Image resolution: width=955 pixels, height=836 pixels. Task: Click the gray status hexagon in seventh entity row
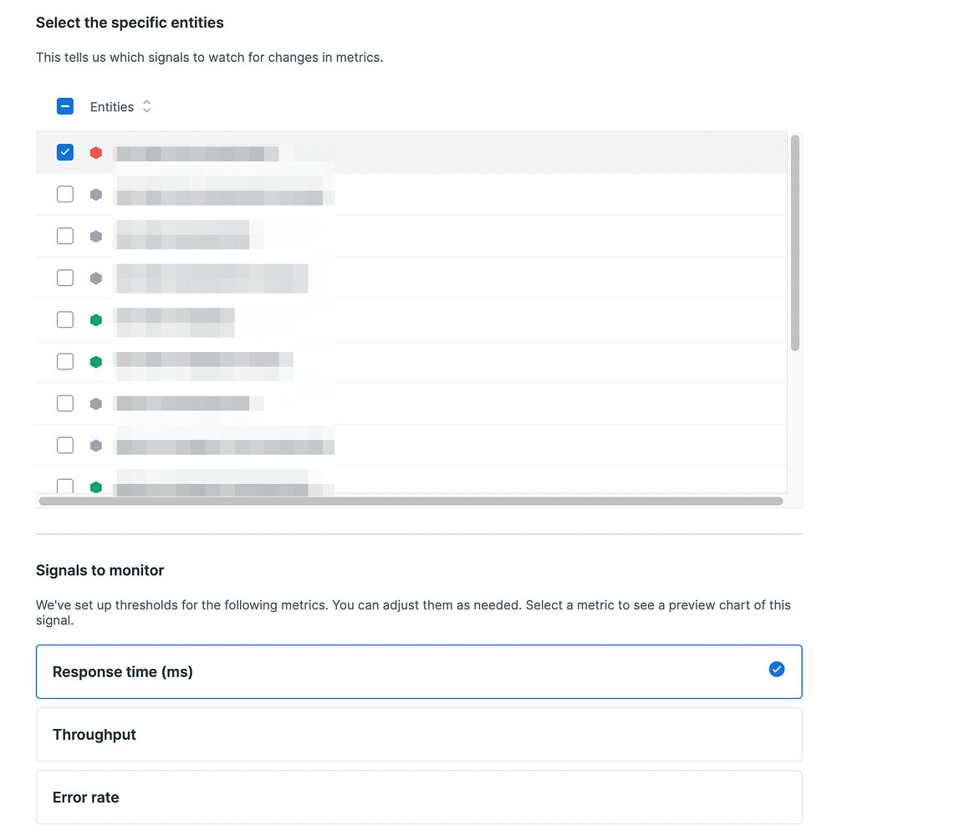pos(96,404)
